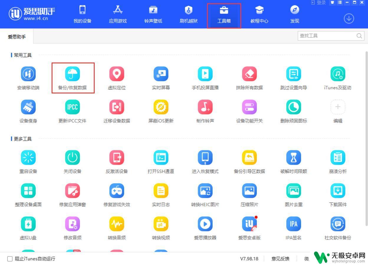Switch to 教程中心 tab

[x=259, y=14]
